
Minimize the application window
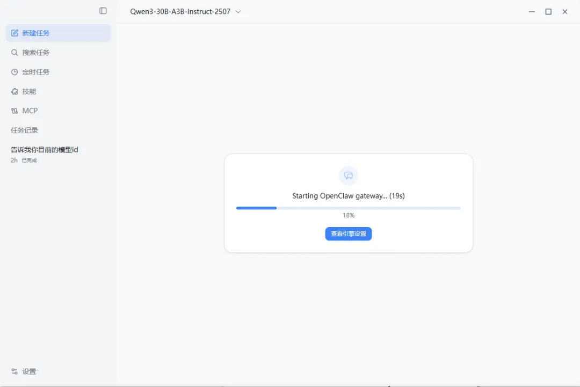point(532,11)
